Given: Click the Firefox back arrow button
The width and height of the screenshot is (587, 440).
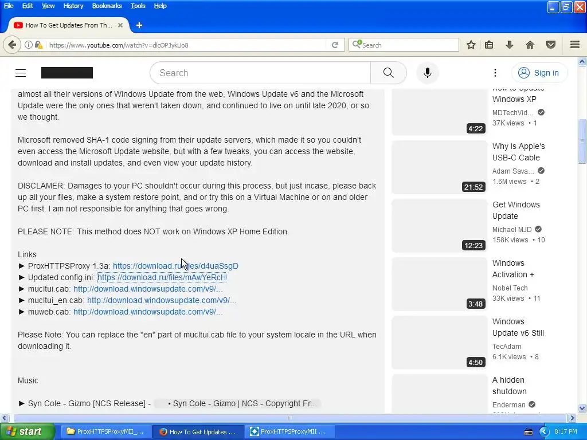Looking at the screenshot, I should tap(12, 45).
